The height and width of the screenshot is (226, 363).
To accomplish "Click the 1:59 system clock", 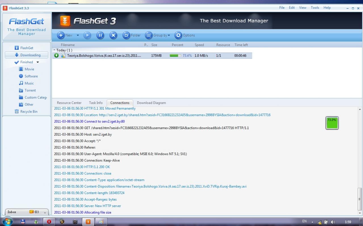I will 348,222.
